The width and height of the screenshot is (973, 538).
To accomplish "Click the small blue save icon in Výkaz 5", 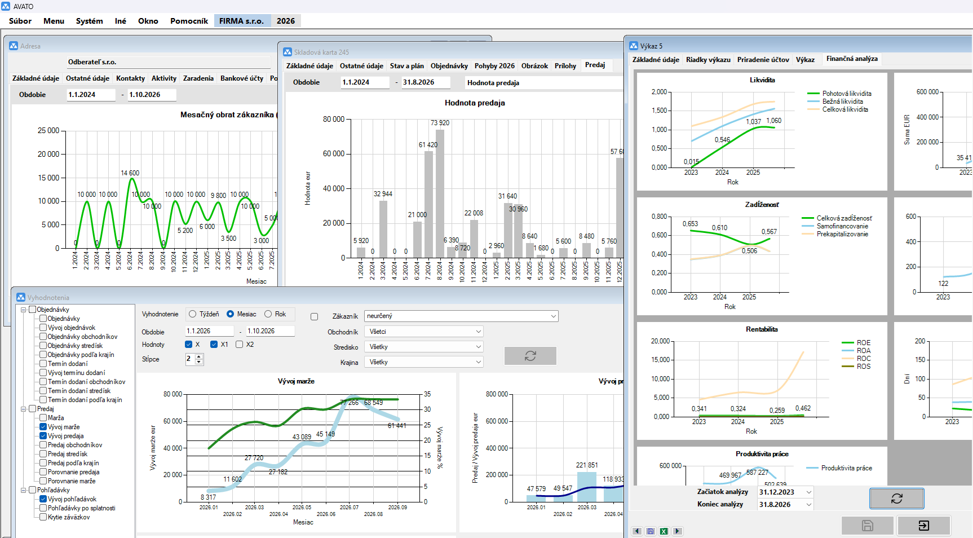I will pos(651,531).
